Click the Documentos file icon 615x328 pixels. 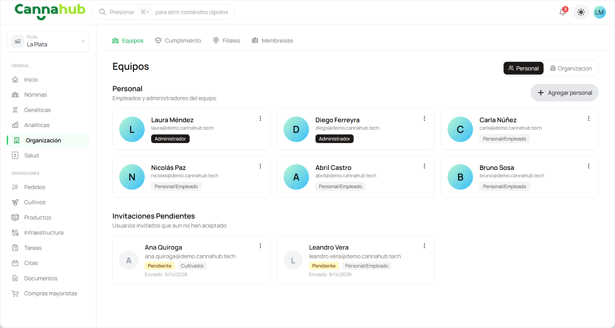tap(15, 278)
